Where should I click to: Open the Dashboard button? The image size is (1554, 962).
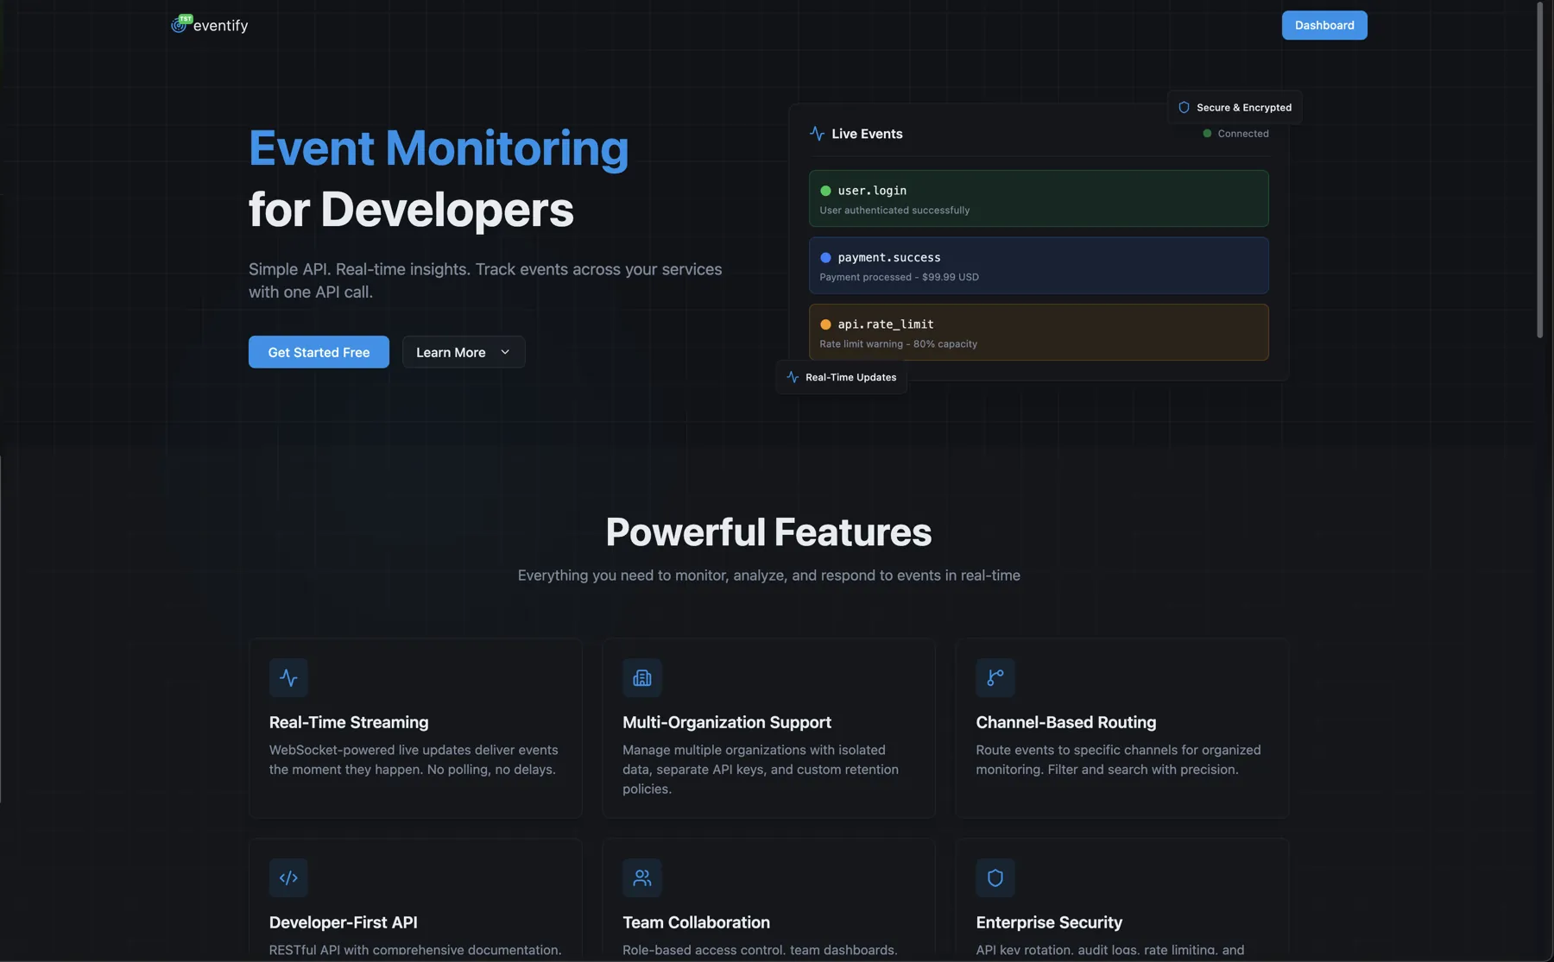pyautogui.click(x=1324, y=25)
